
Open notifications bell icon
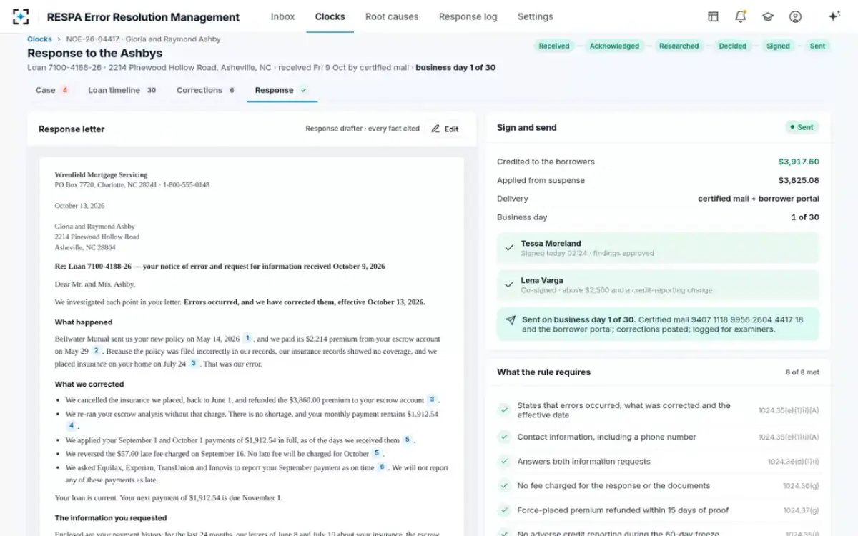point(740,16)
